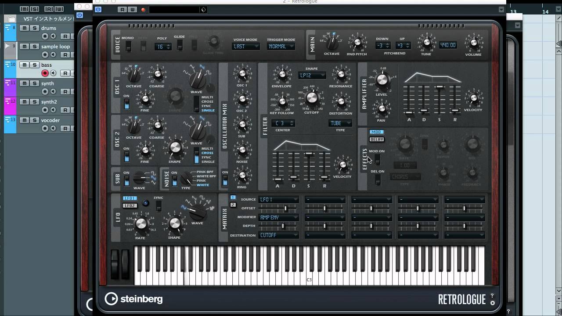562x316 pixels.
Task: Toggle OSC 2 On switch
Action: (x=126, y=157)
